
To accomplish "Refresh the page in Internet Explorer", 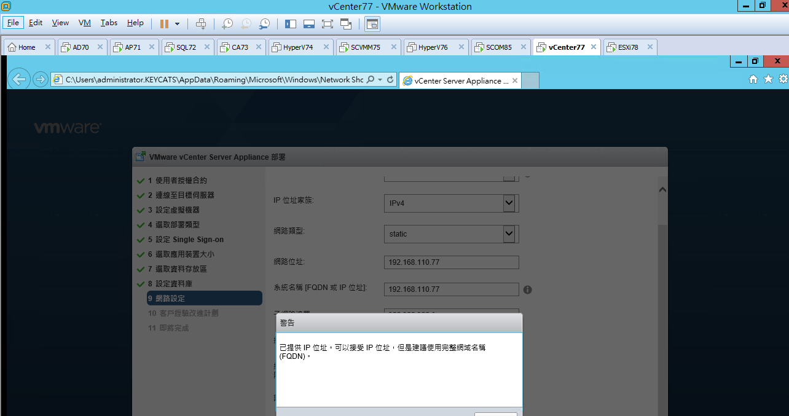I will coord(390,80).
